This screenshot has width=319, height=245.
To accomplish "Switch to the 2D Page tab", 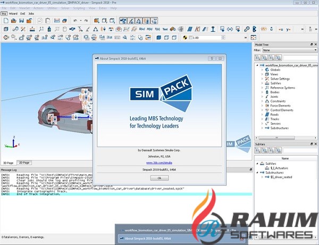I will [x=24, y=163].
